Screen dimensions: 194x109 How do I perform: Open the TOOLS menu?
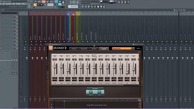point(23,4)
